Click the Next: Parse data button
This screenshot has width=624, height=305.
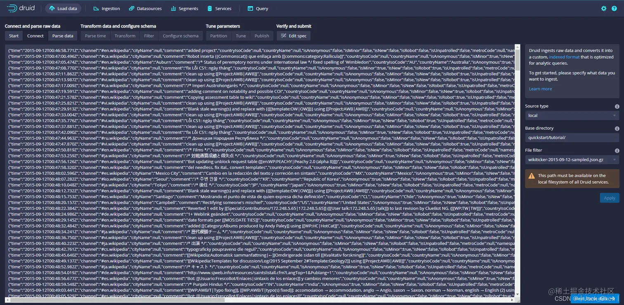595,298
